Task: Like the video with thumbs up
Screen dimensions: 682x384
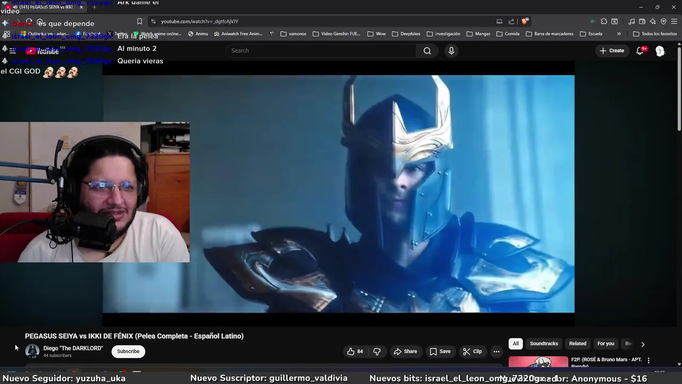Action: coord(355,351)
